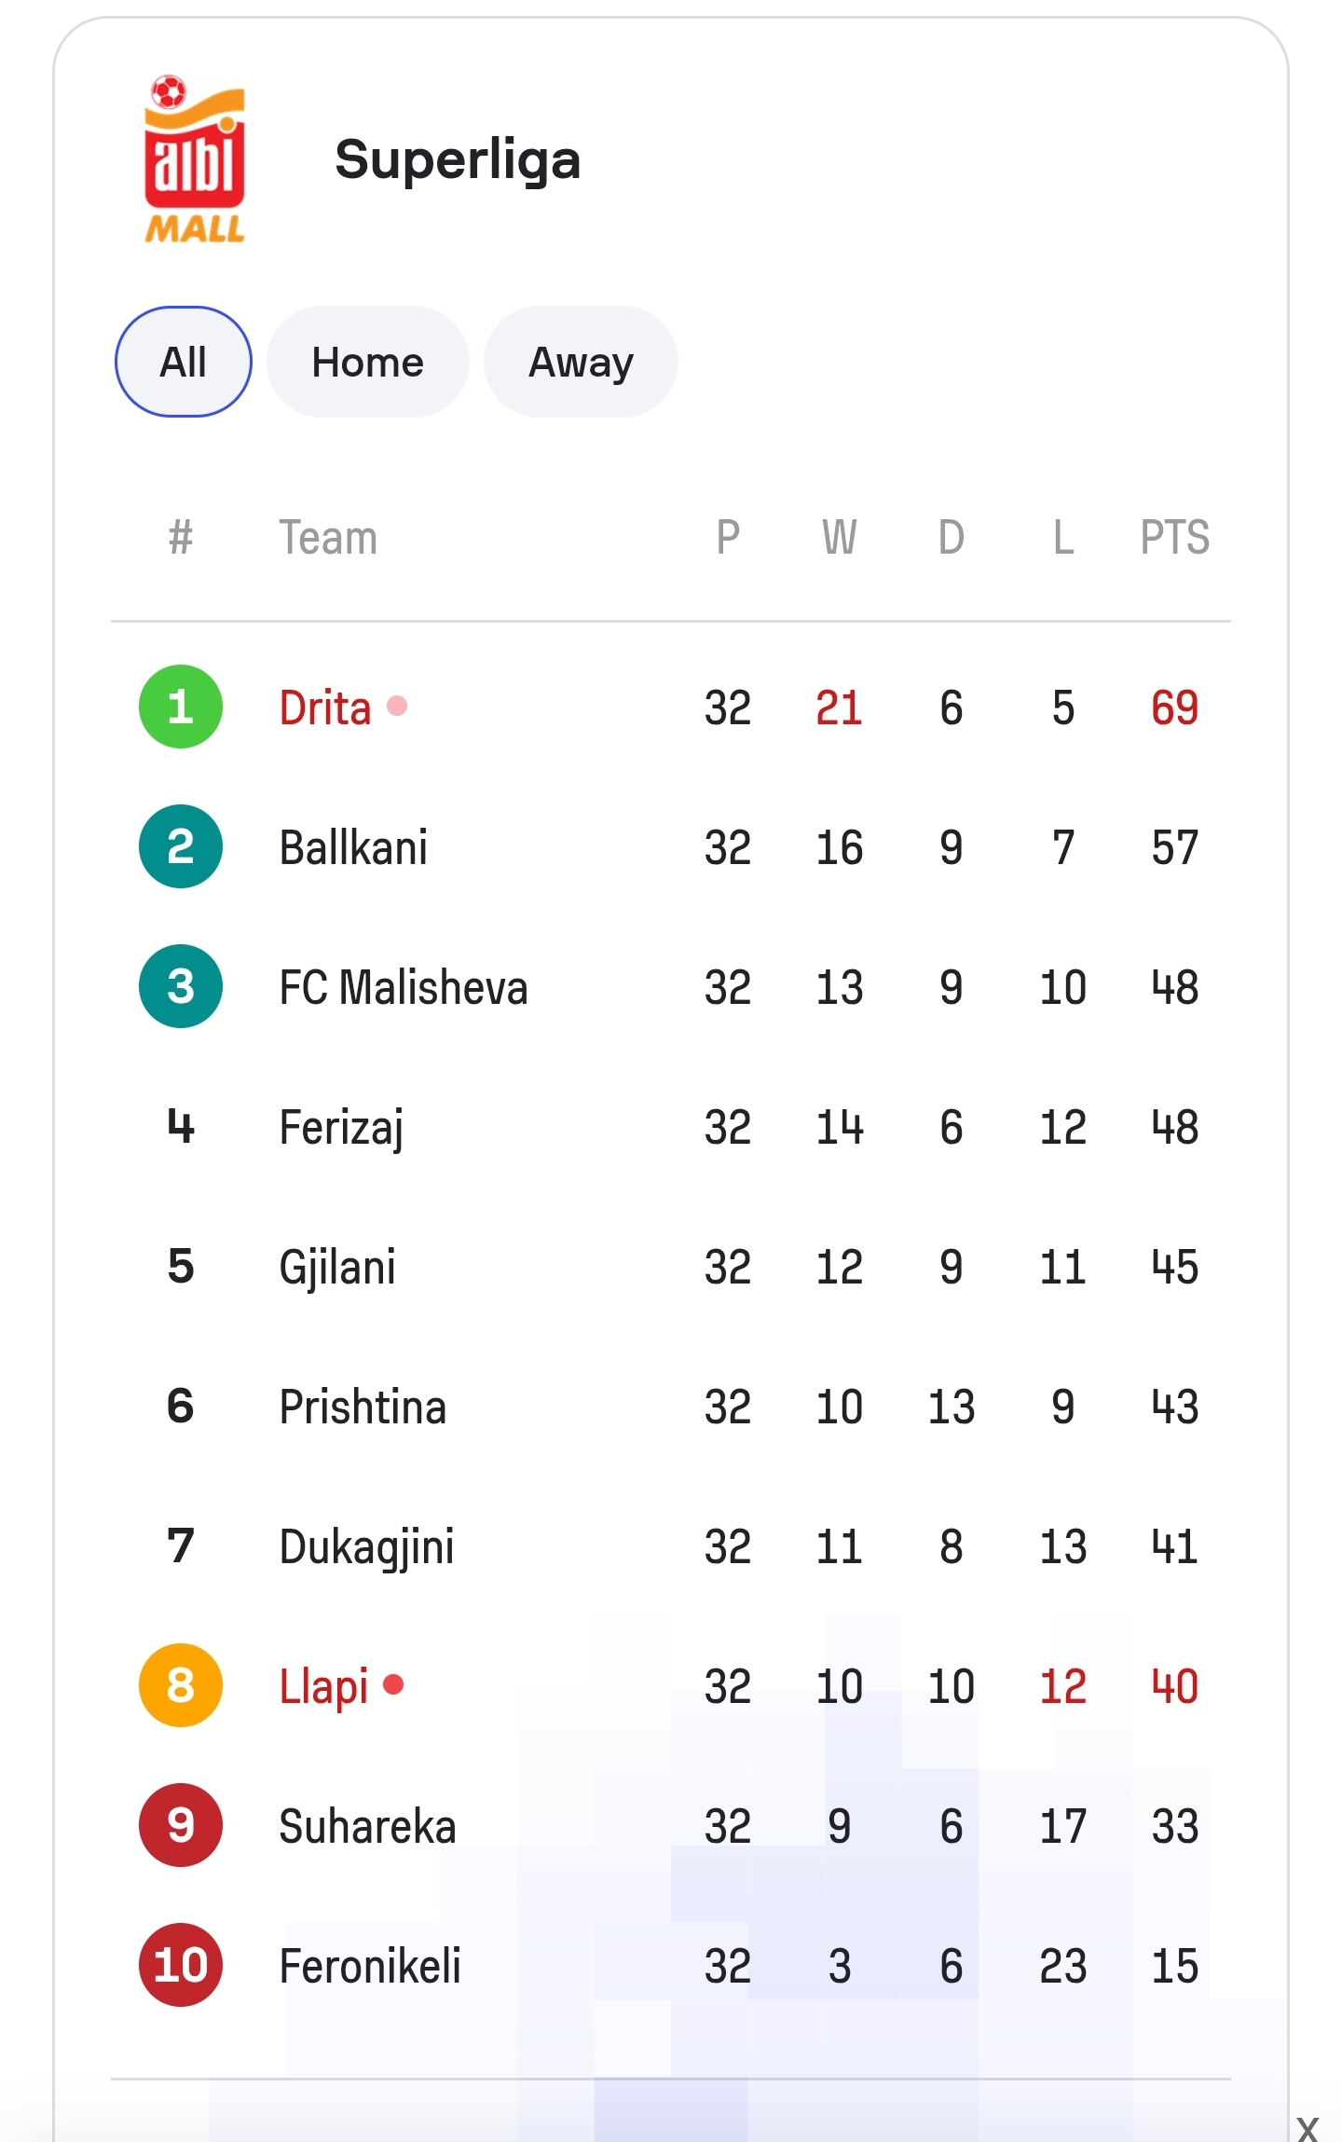Open the Ballkani team page

tap(353, 847)
